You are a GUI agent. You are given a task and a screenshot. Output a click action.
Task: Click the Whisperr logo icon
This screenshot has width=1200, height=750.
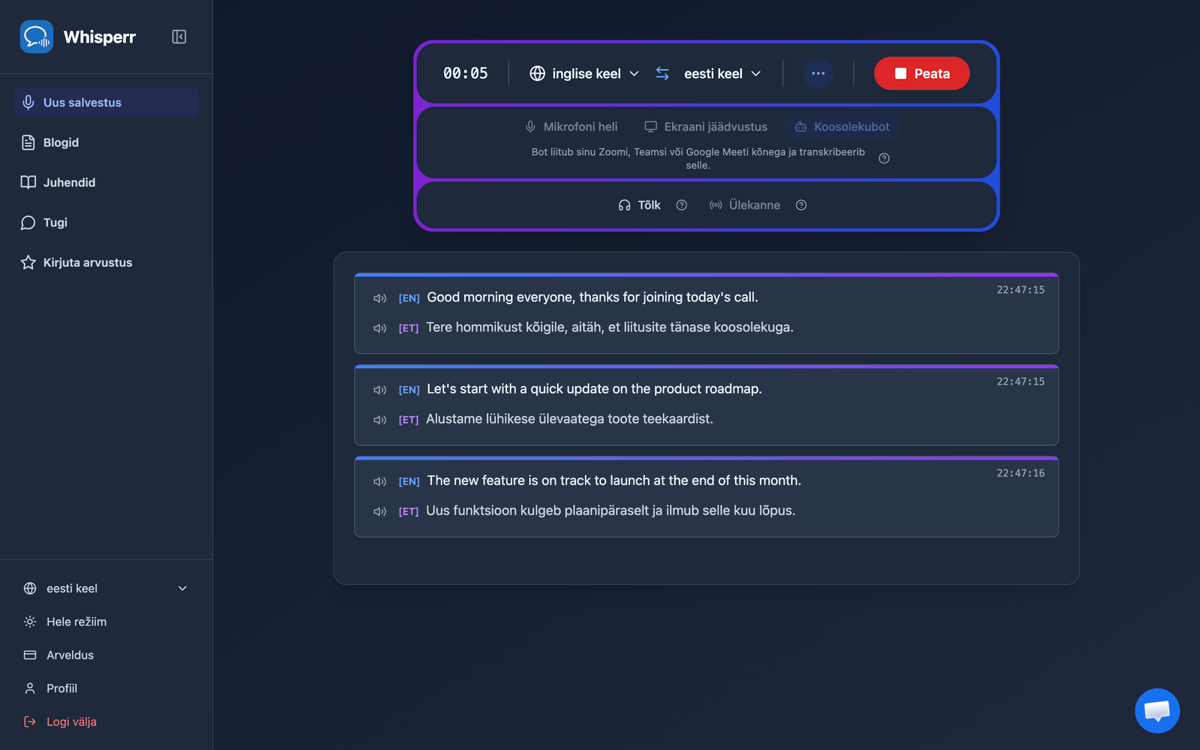click(x=36, y=37)
